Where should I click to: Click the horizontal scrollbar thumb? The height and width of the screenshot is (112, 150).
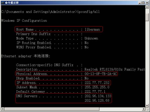52,109
